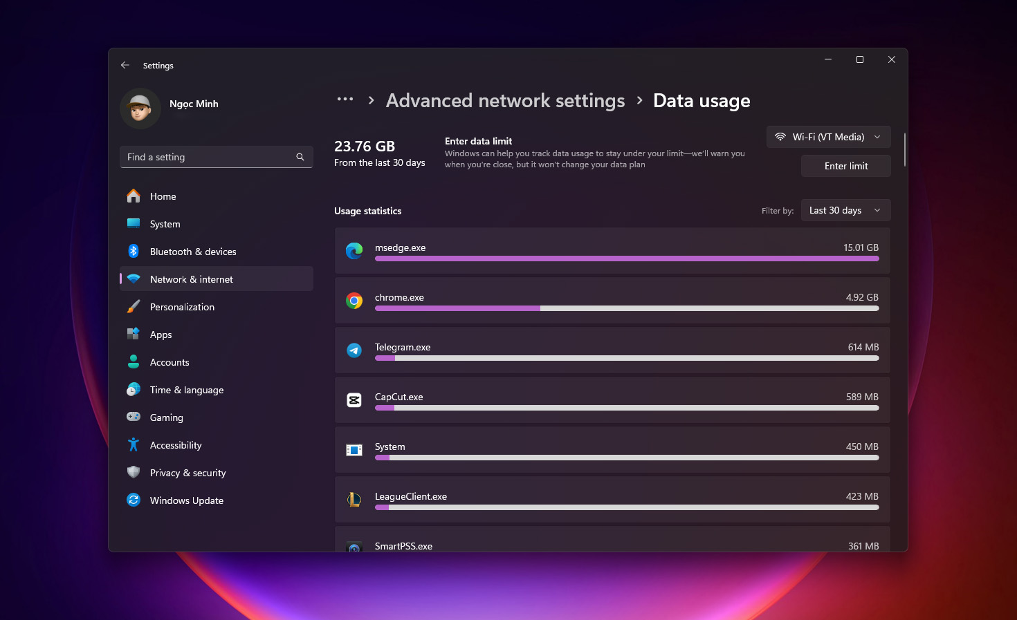This screenshot has width=1017, height=620.
Task: Click the CapCut app icon
Action: [x=354, y=400]
